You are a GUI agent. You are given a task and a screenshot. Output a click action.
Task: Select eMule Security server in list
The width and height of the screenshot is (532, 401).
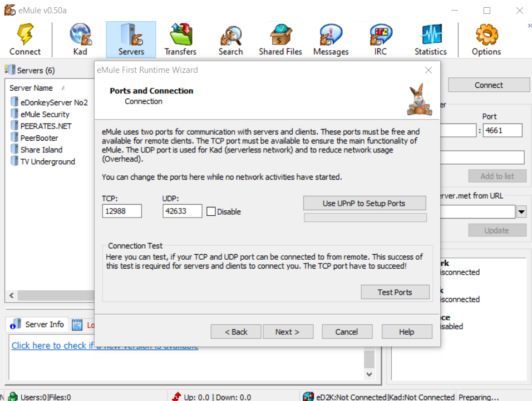45,114
